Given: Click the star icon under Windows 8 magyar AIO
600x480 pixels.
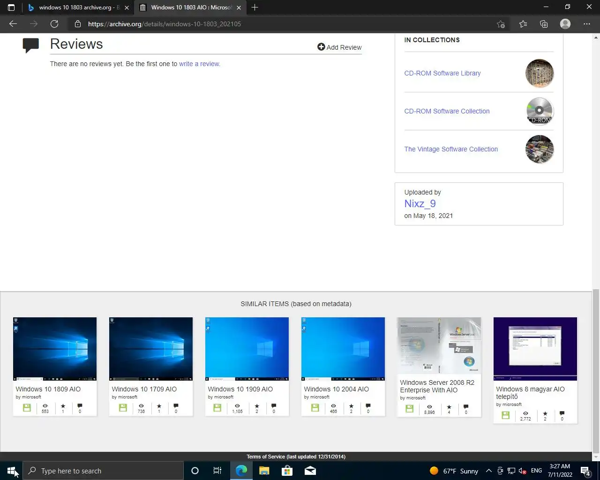Looking at the screenshot, I should (x=545, y=413).
